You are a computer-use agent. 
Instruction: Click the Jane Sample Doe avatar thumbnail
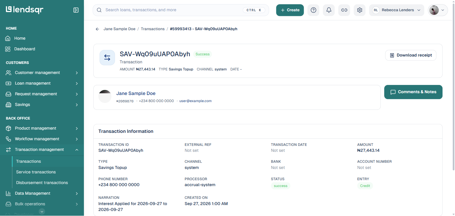pyautogui.click(x=105, y=96)
